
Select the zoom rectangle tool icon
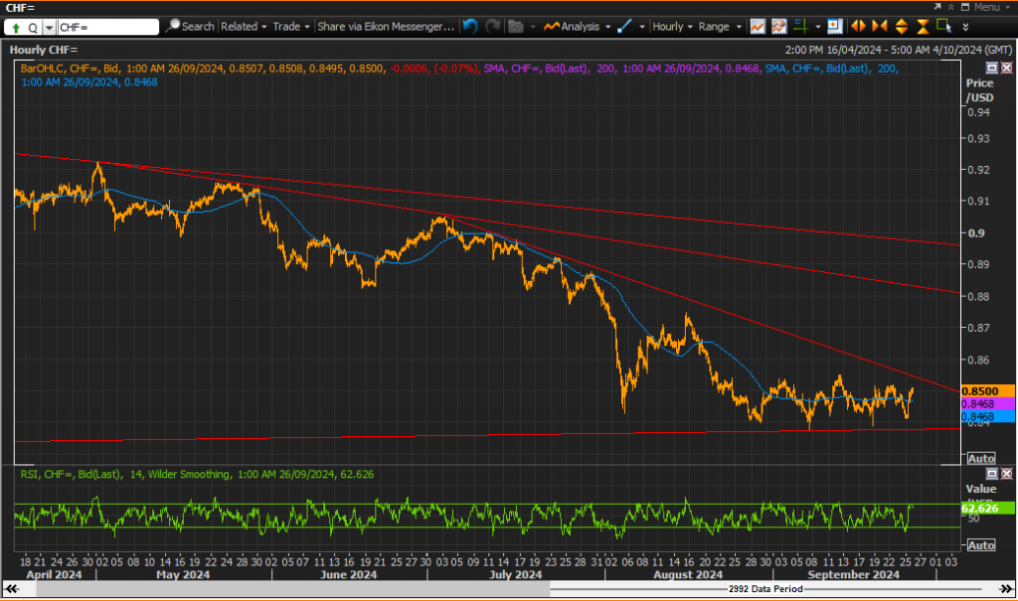944,27
